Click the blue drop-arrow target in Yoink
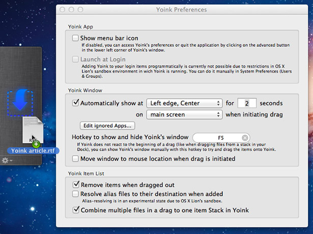The width and height of the screenshot is (313, 234). click(20, 103)
